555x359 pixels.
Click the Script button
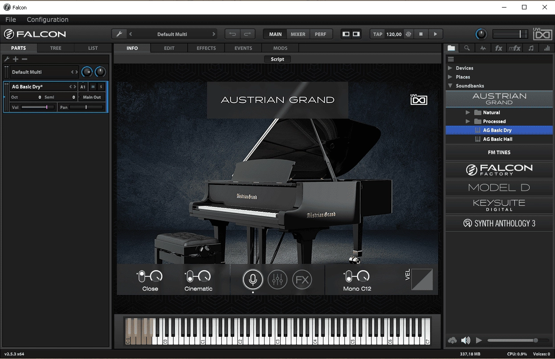[277, 59]
